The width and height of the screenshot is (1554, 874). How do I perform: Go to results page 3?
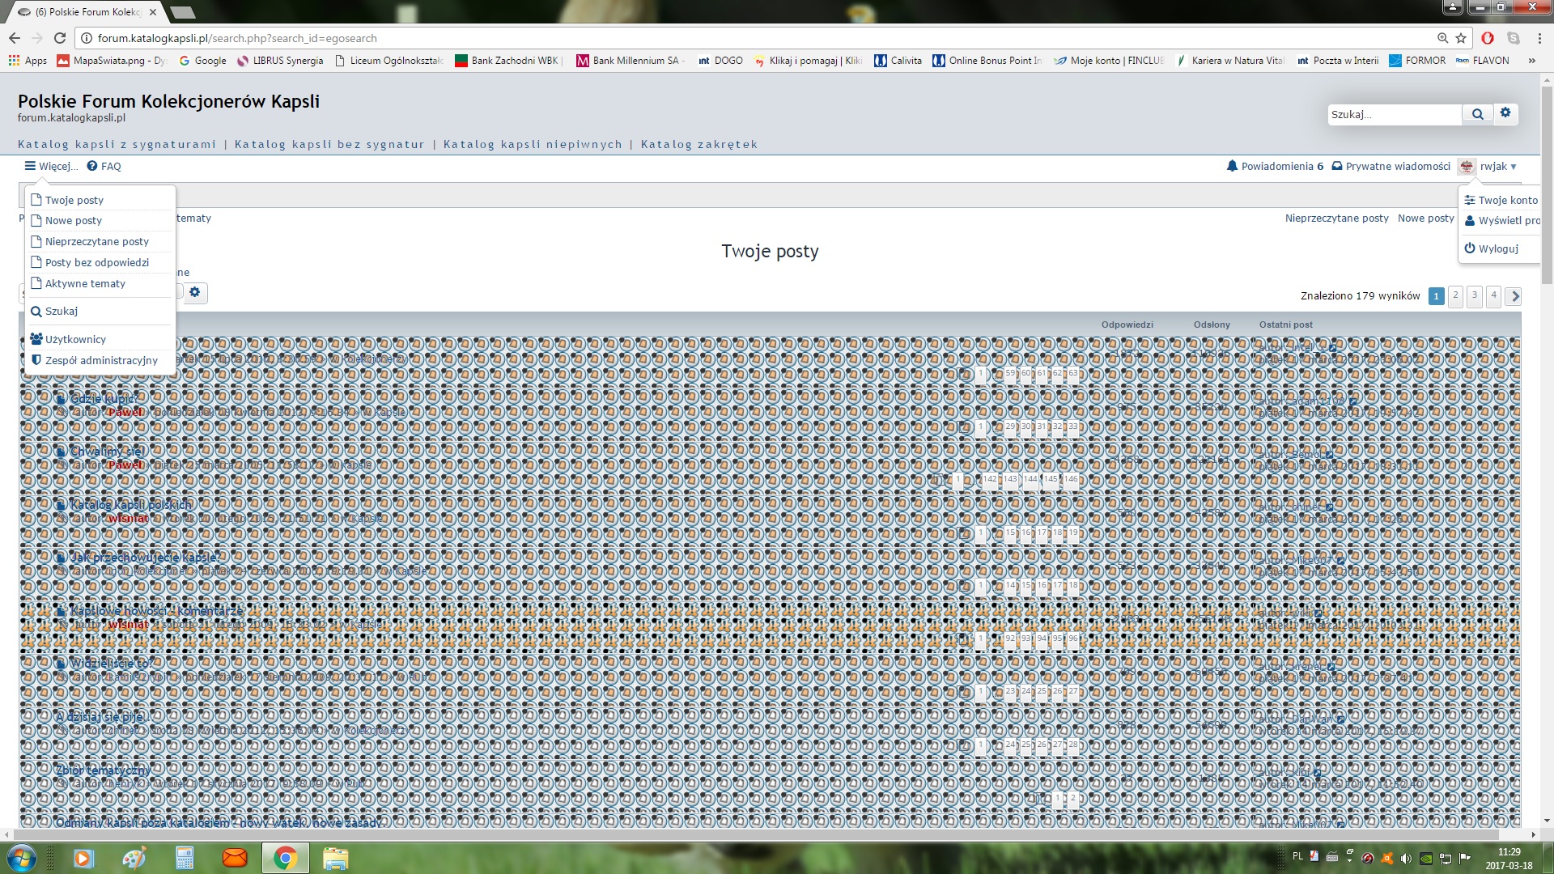point(1475,295)
